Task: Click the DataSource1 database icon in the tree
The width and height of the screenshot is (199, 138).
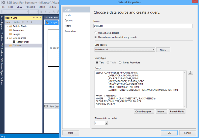Action: point(14,42)
